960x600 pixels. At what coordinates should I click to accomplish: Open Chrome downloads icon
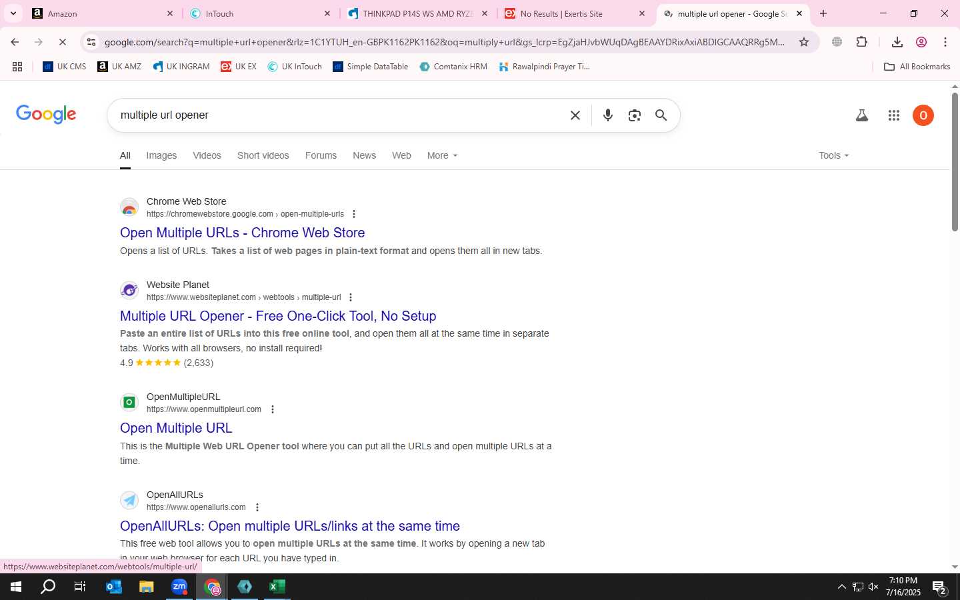897,42
